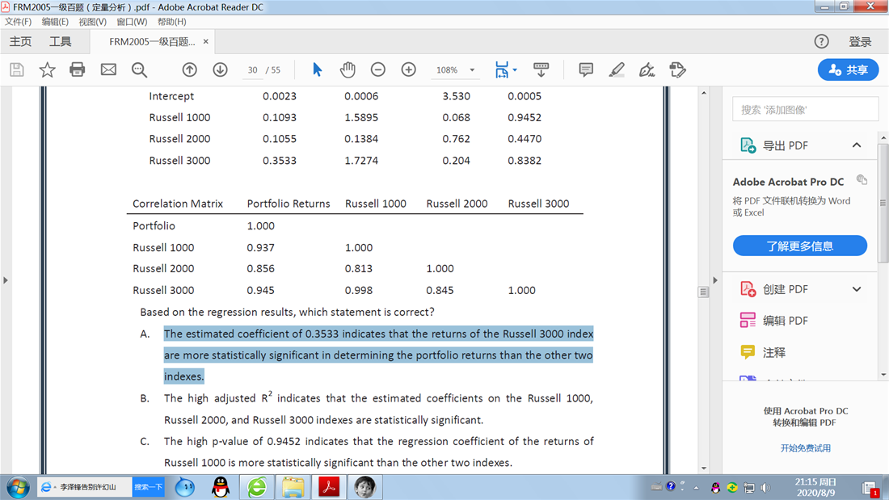Collapse the right tools pane arrow
889x500 pixels.
point(715,280)
